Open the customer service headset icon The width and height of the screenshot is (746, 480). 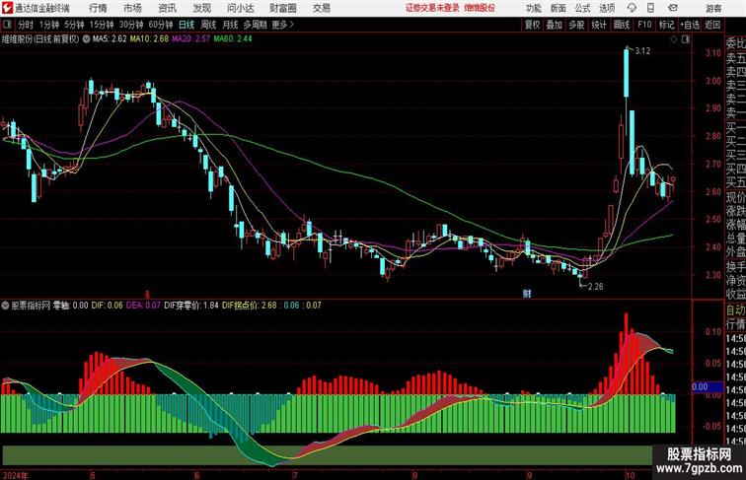[x=632, y=8]
